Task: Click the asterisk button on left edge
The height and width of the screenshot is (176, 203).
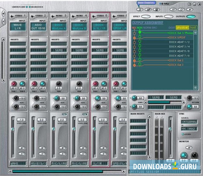Action: click(x=3, y=14)
